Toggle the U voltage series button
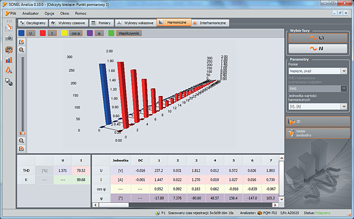This screenshot has height=219, width=354. click(31, 33)
